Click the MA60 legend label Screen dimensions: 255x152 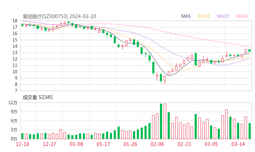242,16
